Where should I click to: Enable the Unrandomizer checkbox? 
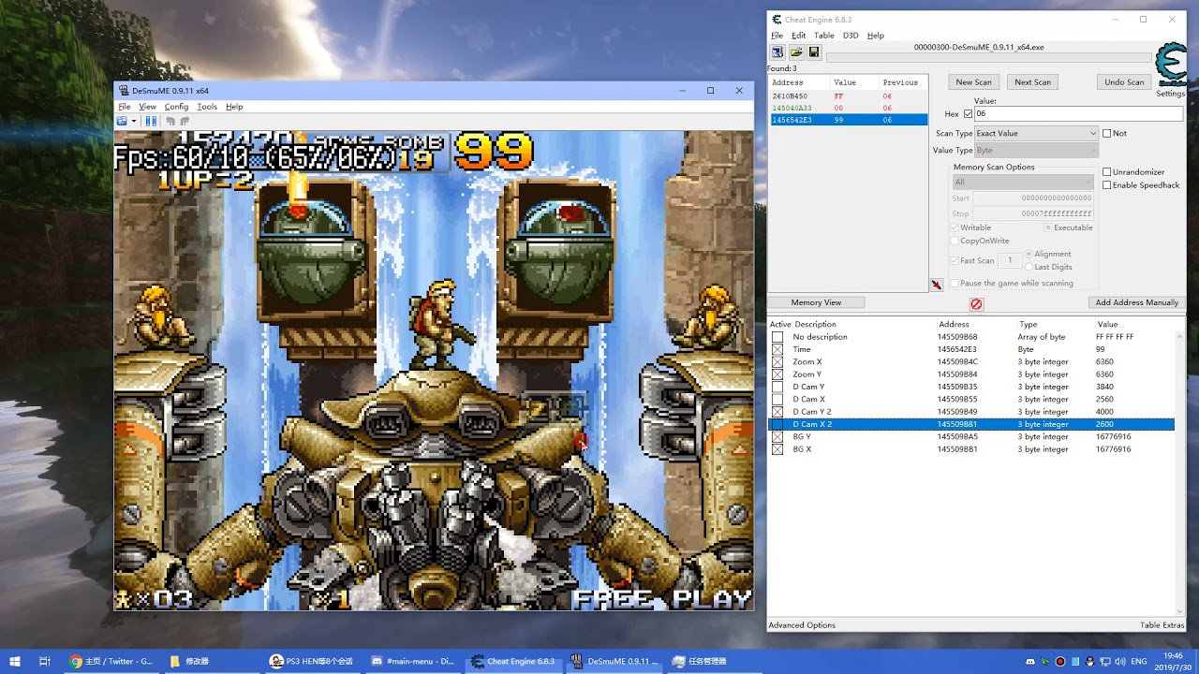(x=1106, y=172)
